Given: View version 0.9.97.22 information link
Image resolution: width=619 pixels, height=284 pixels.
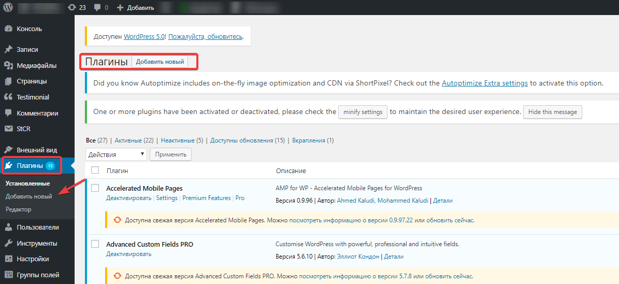Looking at the screenshot, I should pos(351,220).
